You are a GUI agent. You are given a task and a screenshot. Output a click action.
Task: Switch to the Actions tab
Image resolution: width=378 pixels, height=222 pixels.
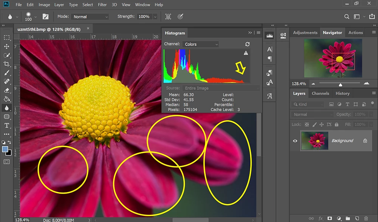click(355, 33)
